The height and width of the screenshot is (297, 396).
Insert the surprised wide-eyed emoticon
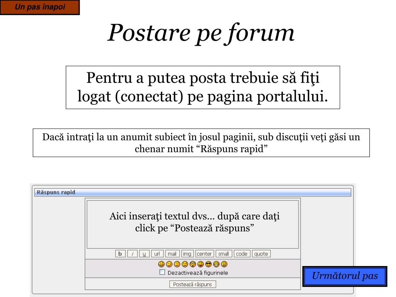click(193, 264)
